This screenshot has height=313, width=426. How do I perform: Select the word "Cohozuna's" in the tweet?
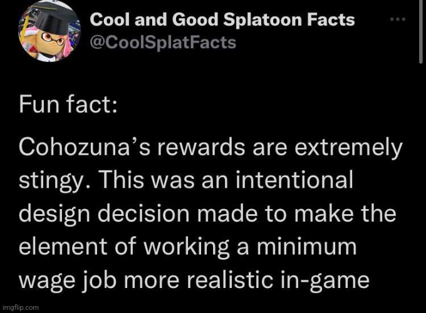(x=84, y=148)
